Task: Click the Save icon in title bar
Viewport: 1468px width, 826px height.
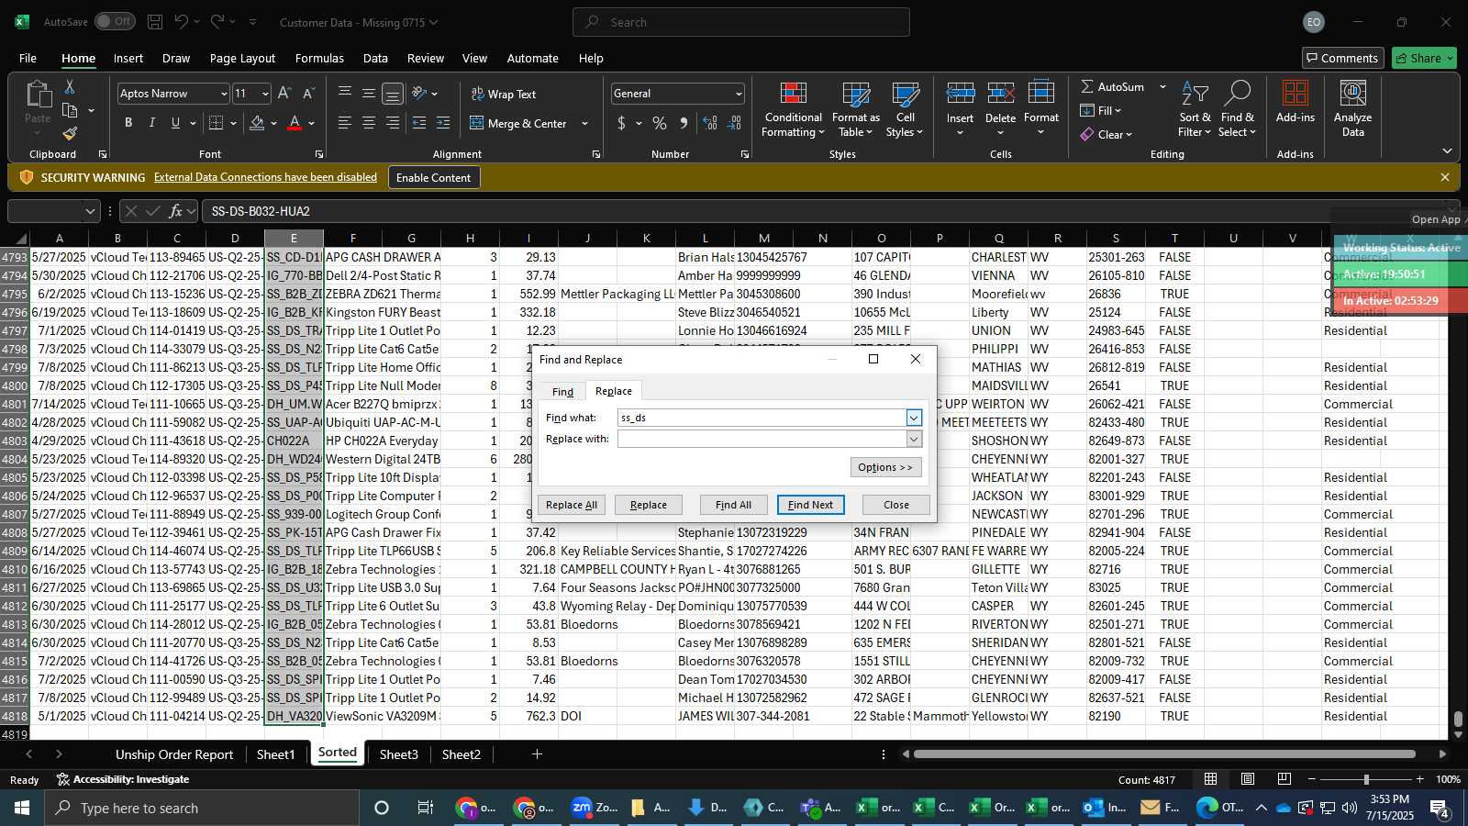Action: (155, 22)
